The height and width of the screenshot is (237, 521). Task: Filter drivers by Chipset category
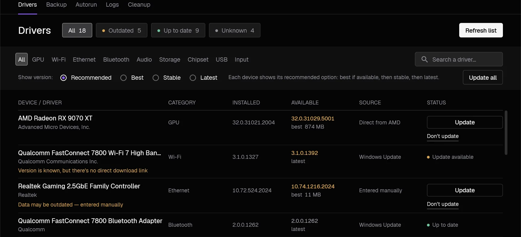[x=198, y=59]
